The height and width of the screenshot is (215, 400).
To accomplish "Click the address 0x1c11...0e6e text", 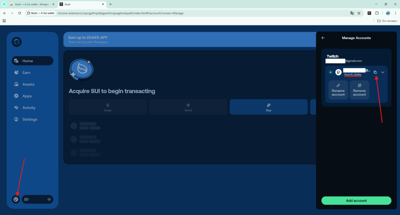I will [353, 75].
